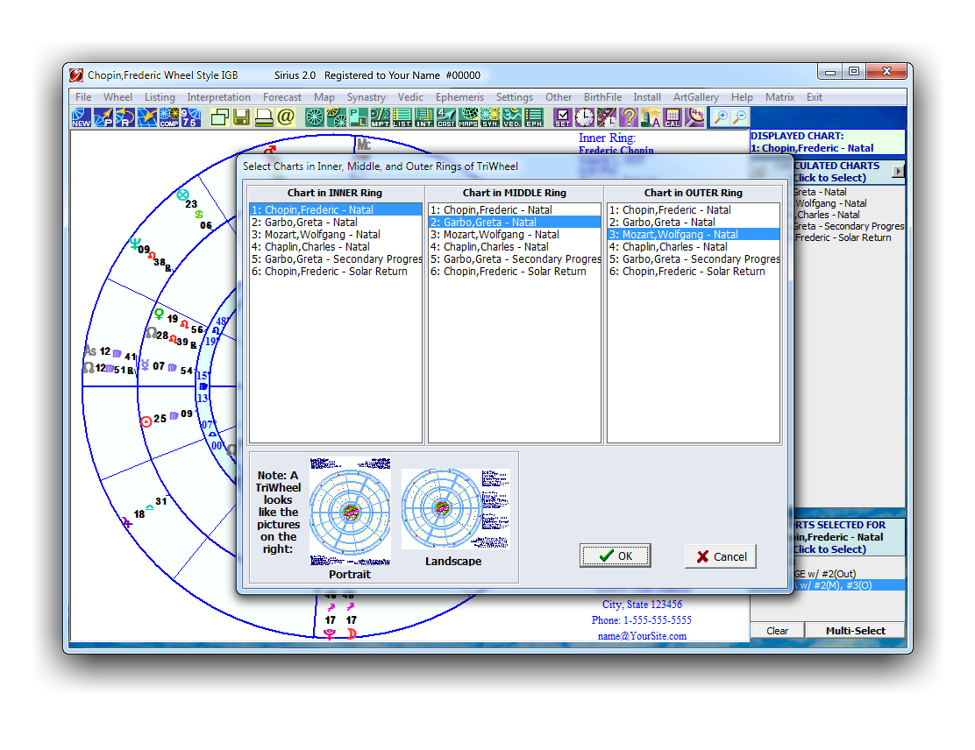Open the Interpretation menu
This screenshot has width=975, height=750.
(x=219, y=97)
